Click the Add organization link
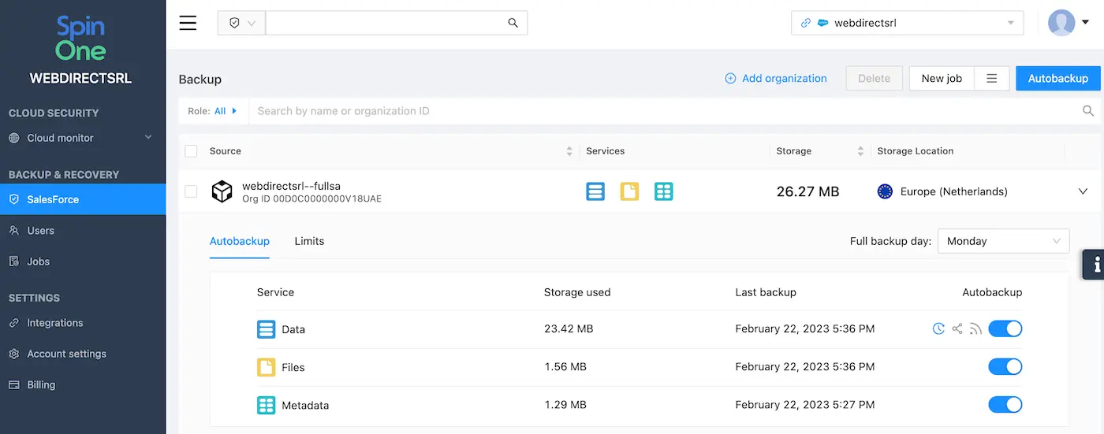Screen dimensions: 1104x434 pyautogui.click(x=776, y=78)
